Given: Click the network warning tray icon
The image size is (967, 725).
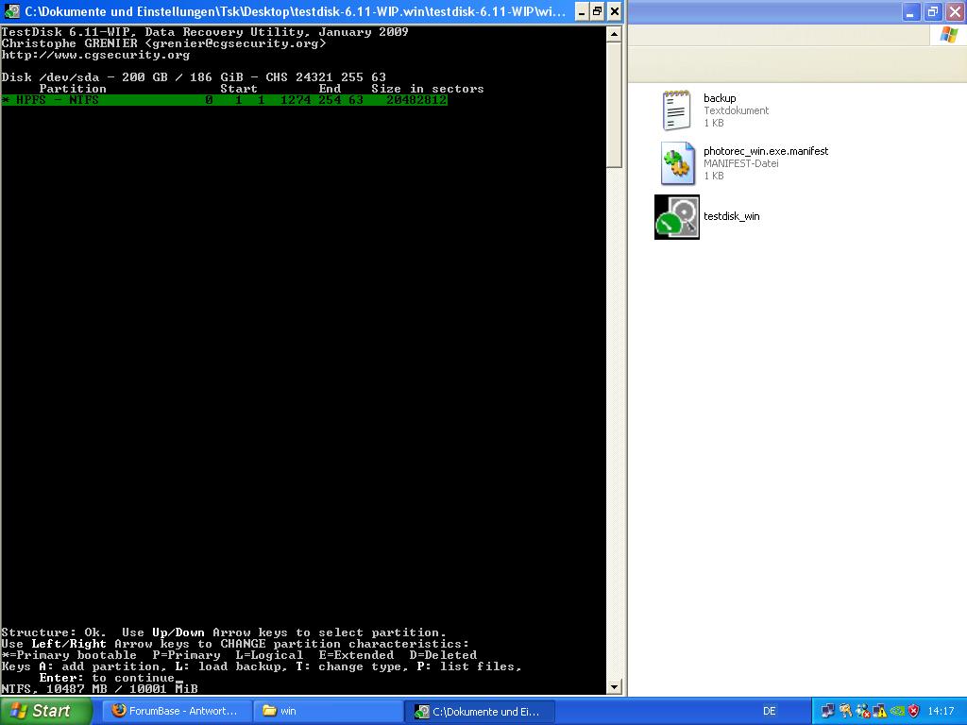Looking at the screenshot, I should pyautogui.click(x=879, y=711).
